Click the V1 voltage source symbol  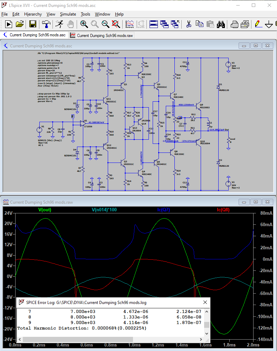pos(39,130)
